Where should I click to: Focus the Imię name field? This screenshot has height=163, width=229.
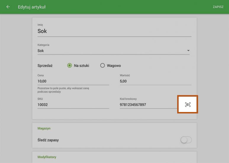pyautogui.click(x=114, y=31)
